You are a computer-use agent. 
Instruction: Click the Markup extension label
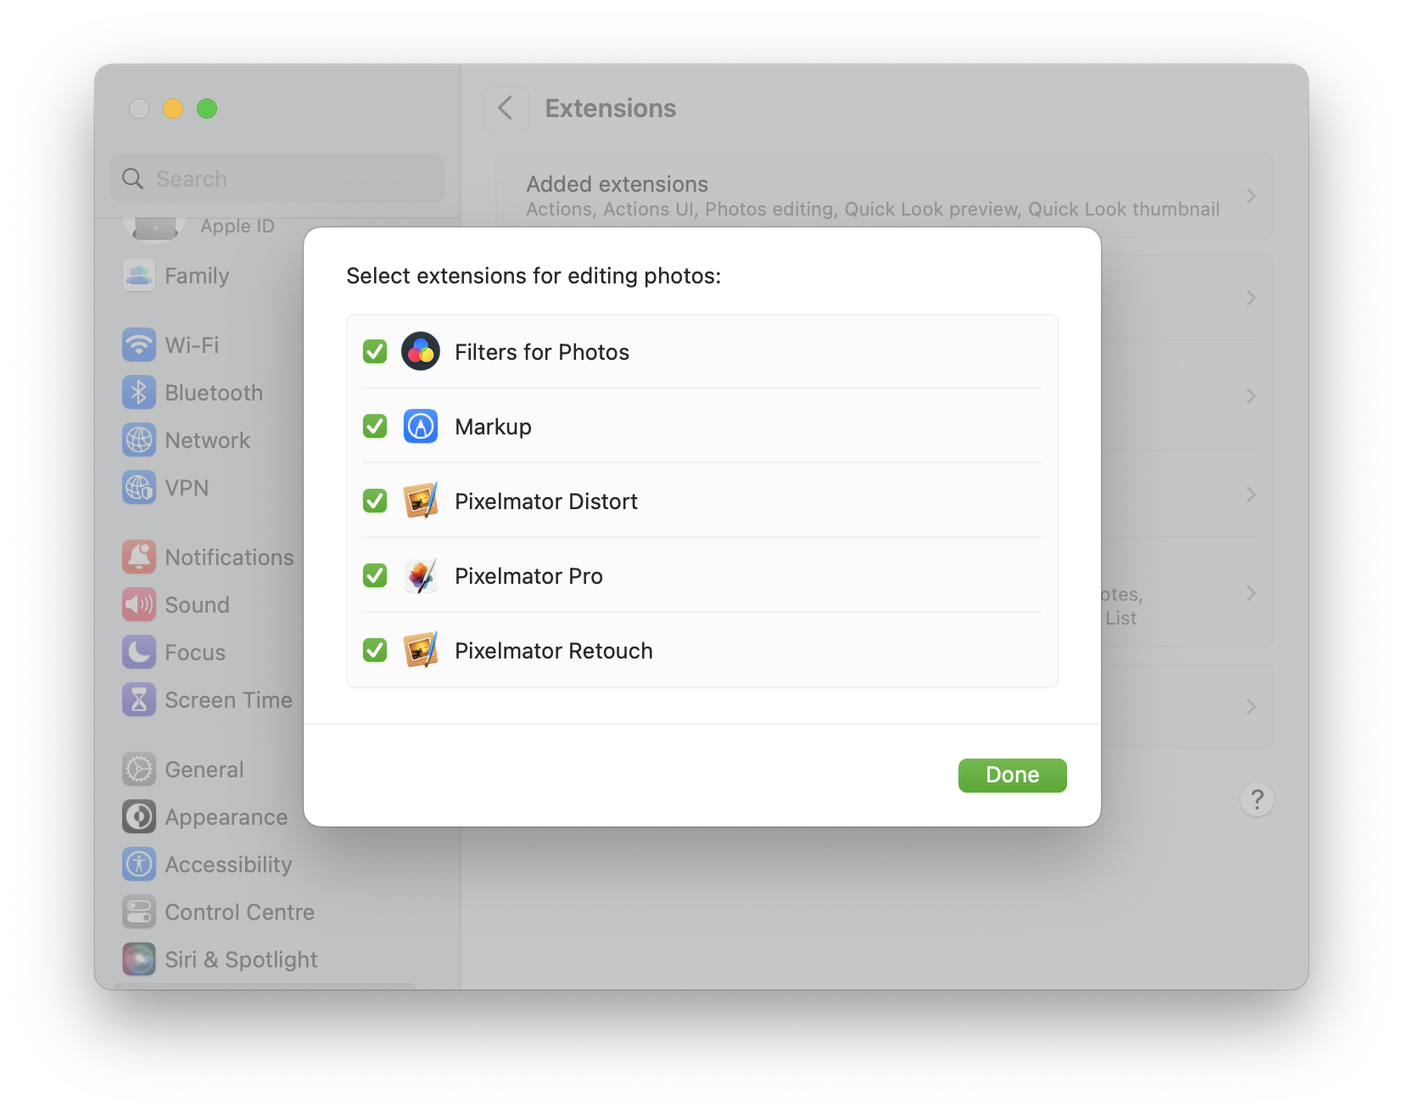coord(493,427)
